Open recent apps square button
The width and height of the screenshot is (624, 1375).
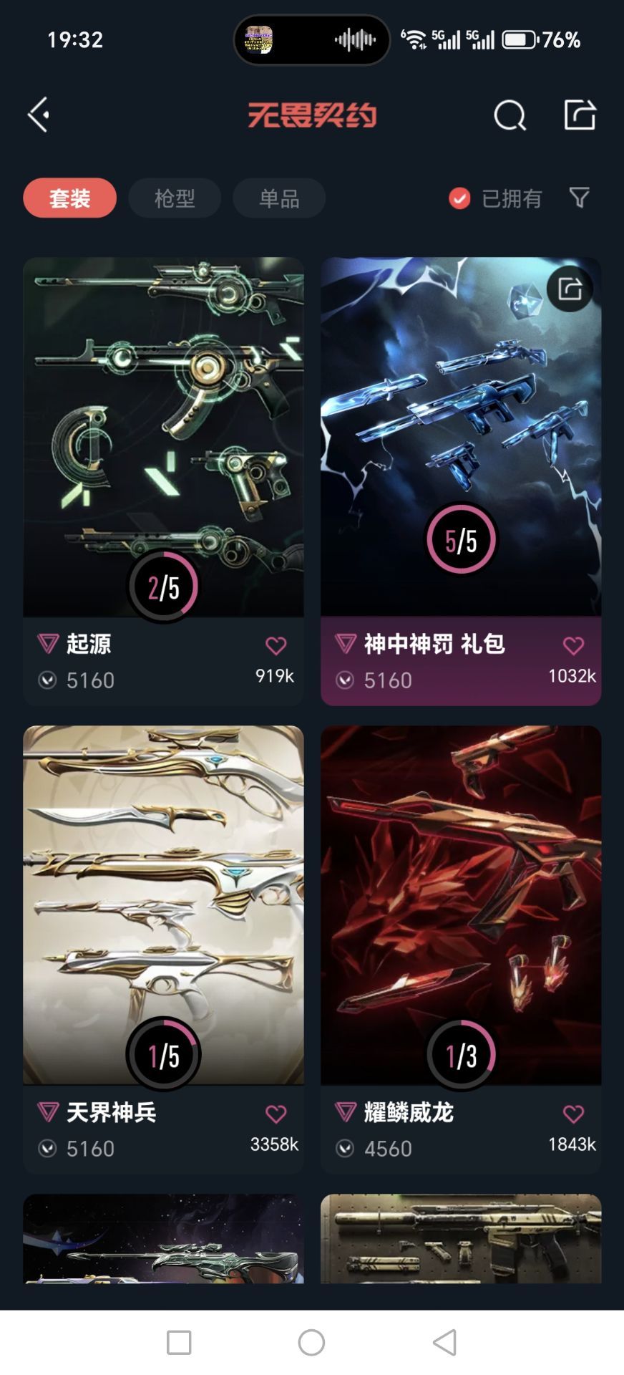[x=179, y=1342]
